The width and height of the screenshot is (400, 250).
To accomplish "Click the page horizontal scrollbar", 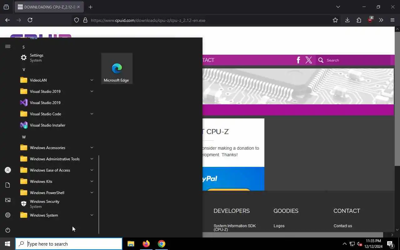I will point(293,235).
